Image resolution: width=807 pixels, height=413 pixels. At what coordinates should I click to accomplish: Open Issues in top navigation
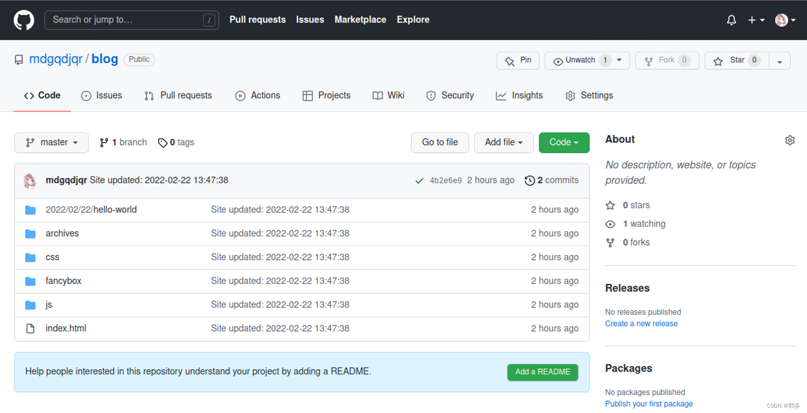point(310,19)
